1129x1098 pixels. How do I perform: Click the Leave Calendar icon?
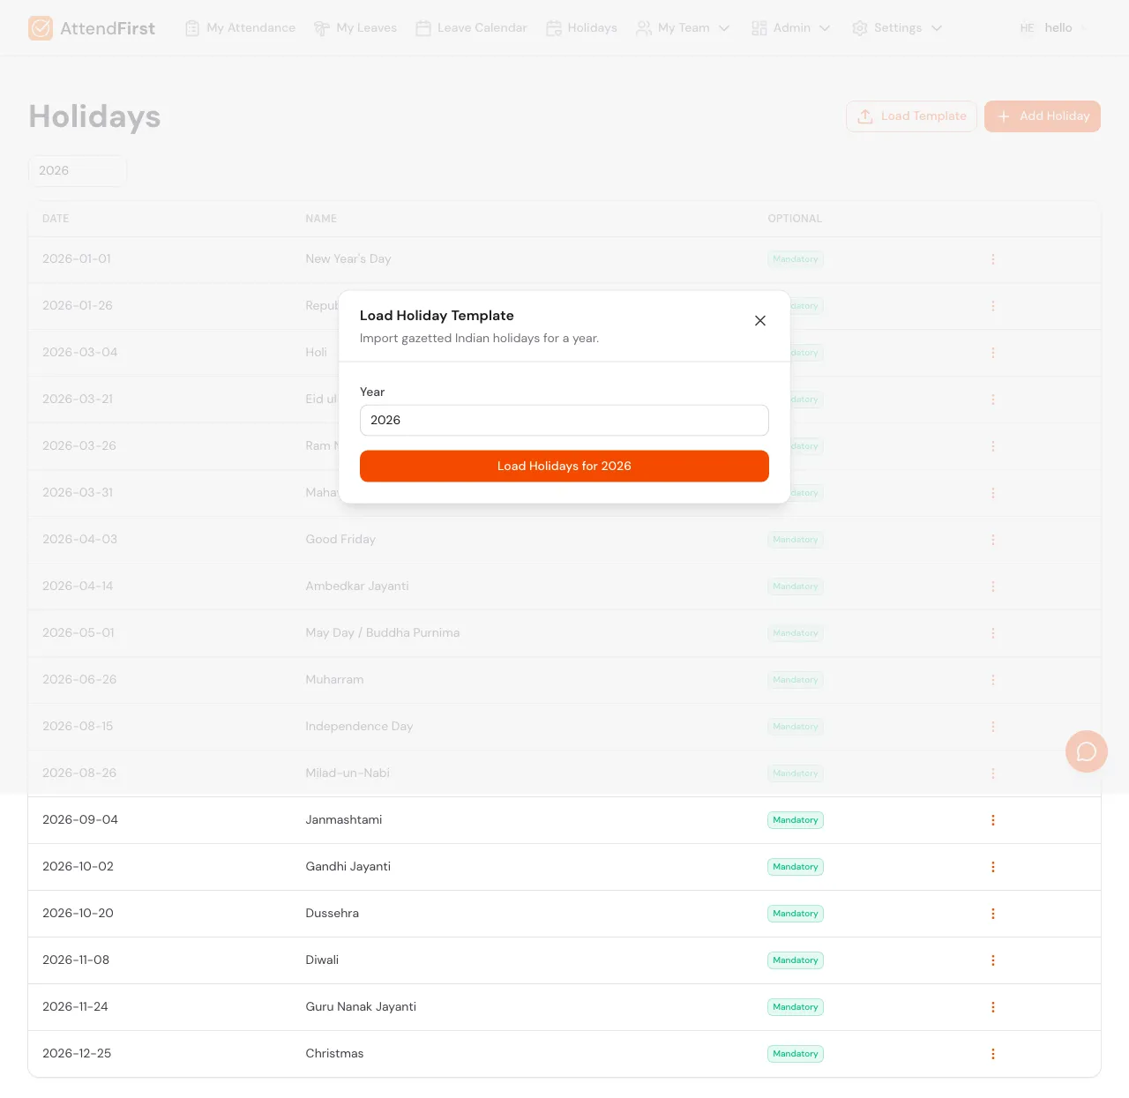(x=424, y=27)
